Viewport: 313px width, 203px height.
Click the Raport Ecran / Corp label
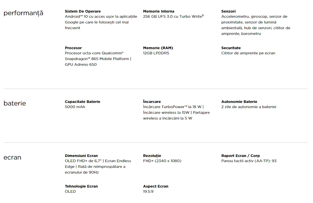[240, 156]
